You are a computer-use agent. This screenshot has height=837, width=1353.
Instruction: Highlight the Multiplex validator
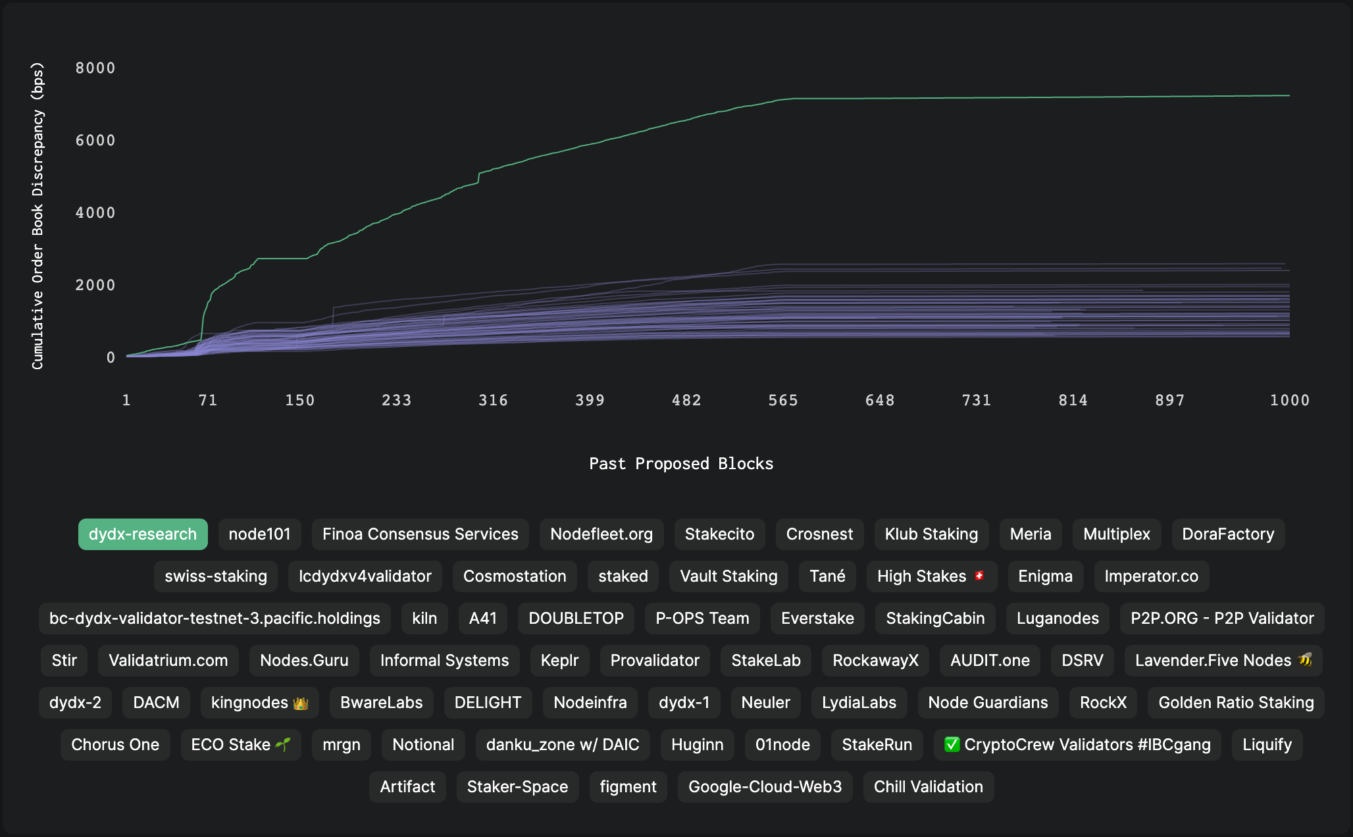pyautogui.click(x=1117, y=534)
